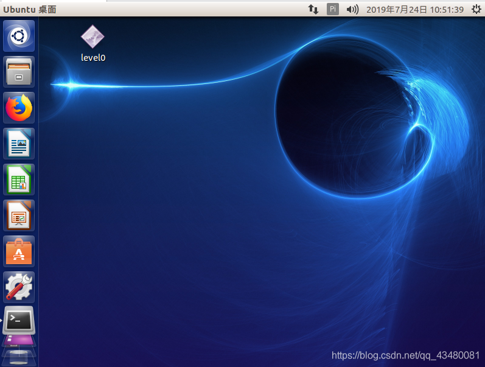The height and width of the screenshot is (367, 485).
Task: Open System Settings wrench-and-gear icon
Action: [x=19, y=287]
